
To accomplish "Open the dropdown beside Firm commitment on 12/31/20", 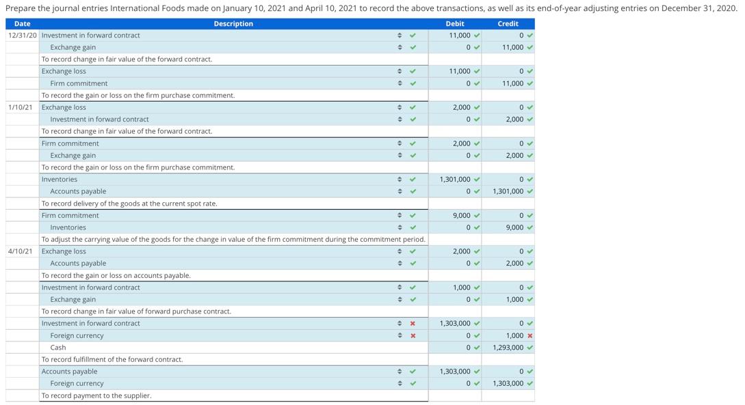I will pos(398,83).
